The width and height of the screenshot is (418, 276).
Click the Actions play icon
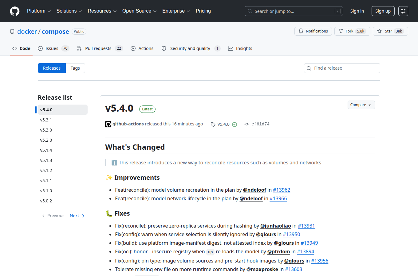tap(133, 48)
